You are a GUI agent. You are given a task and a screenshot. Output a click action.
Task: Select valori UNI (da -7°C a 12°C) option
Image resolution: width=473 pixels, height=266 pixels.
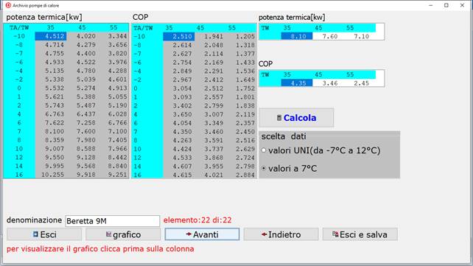pos(321,150)
